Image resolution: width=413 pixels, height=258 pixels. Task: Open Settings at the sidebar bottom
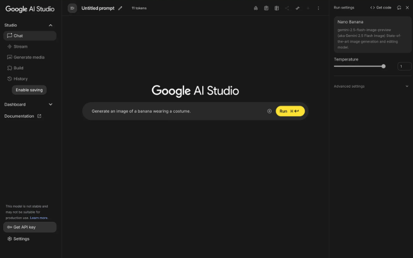coord(30,239)
